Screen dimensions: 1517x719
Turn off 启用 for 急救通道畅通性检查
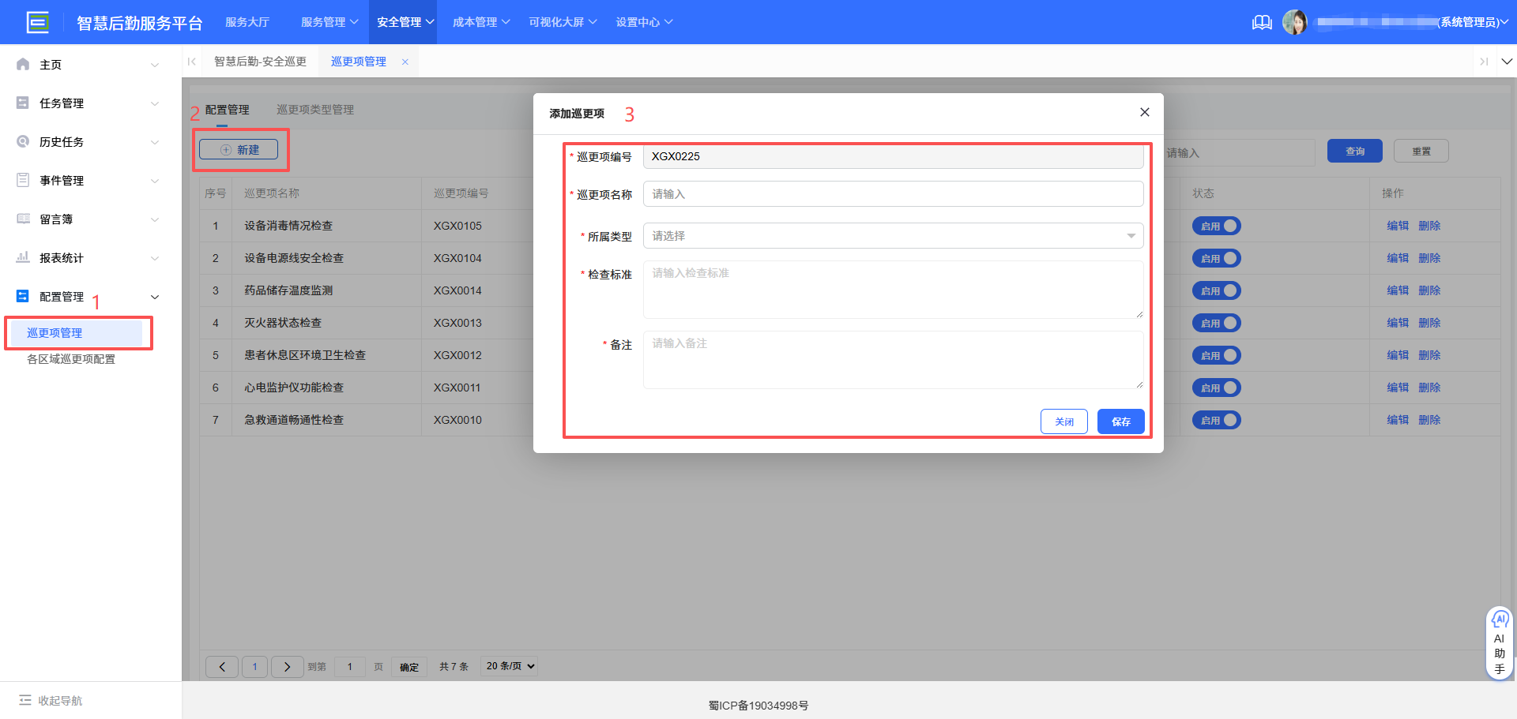(x=1216, y=420)
